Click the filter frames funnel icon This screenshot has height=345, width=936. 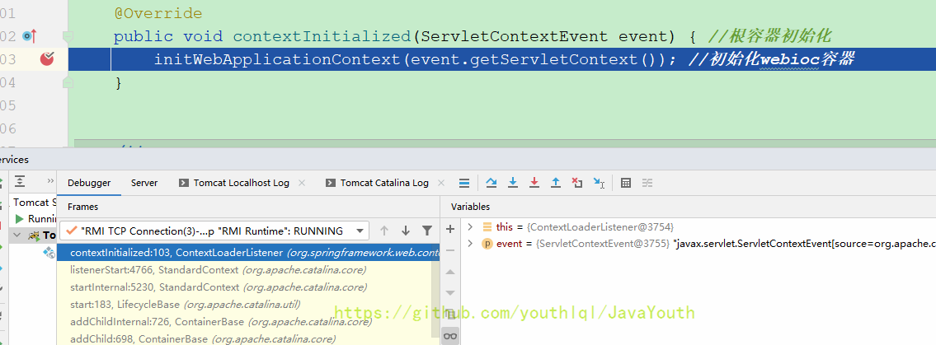tap(426, 231)
